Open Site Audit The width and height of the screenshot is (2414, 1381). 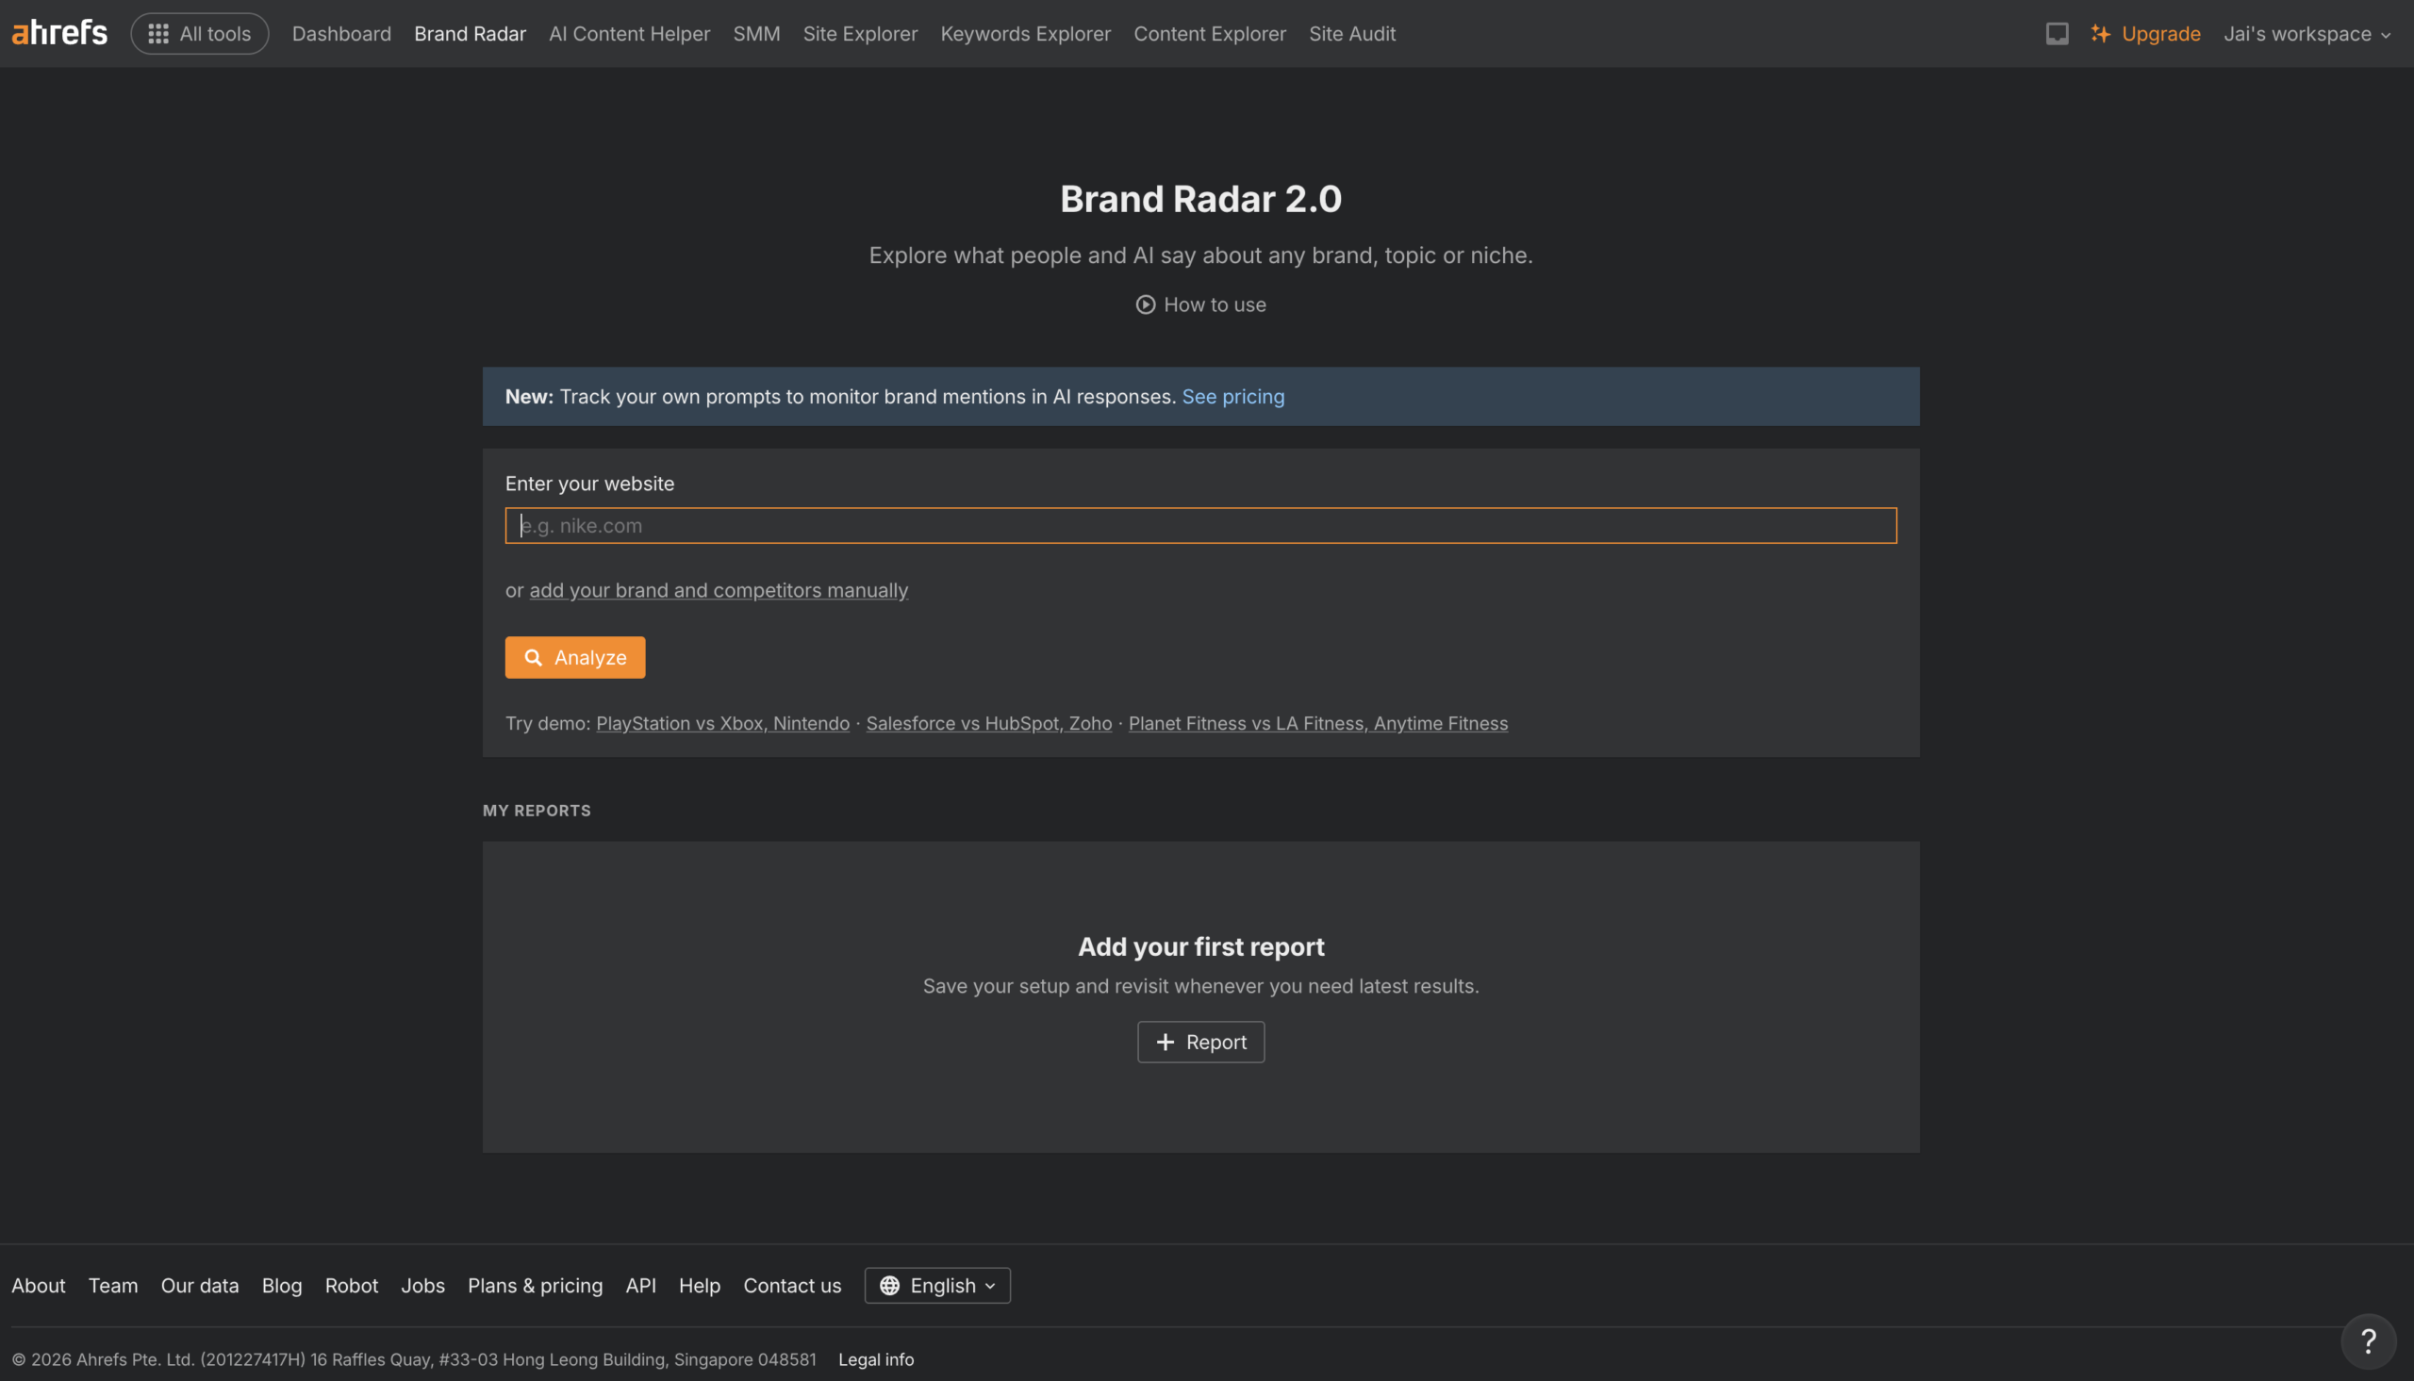click(x=1352, y=33)
